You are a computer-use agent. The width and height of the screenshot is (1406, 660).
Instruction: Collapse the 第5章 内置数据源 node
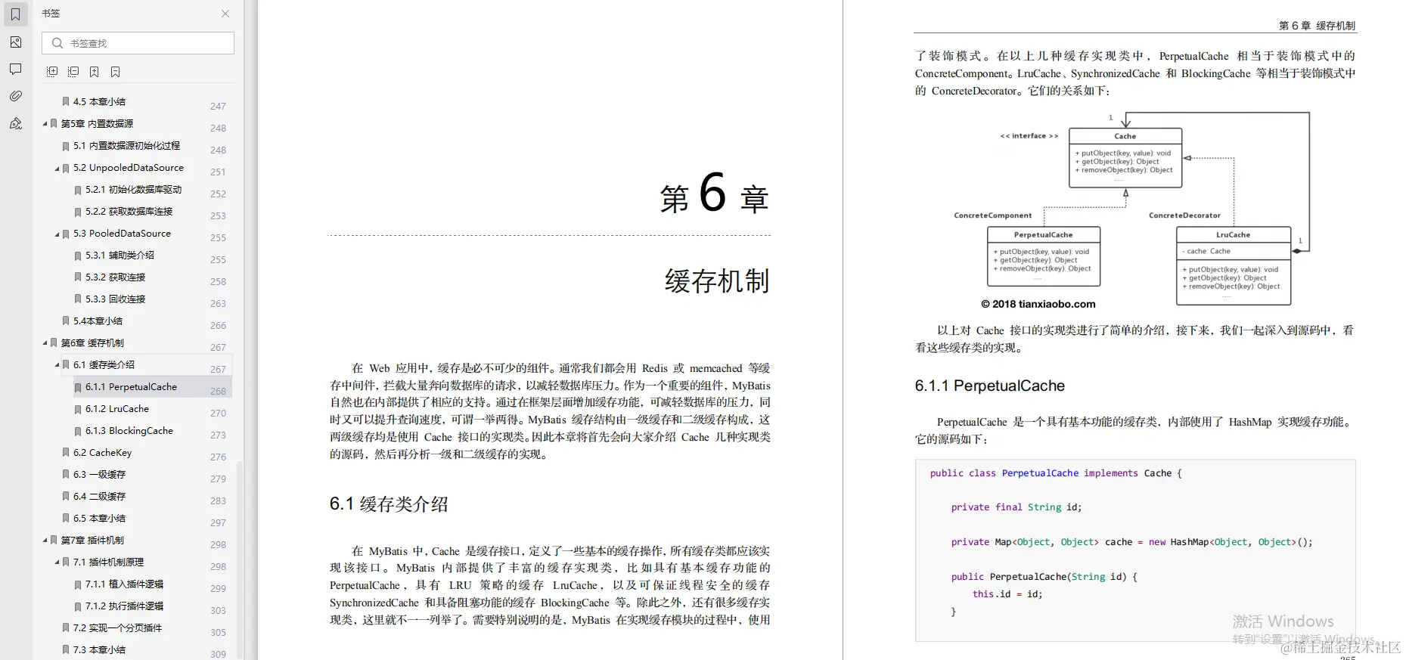click(45, 123)
